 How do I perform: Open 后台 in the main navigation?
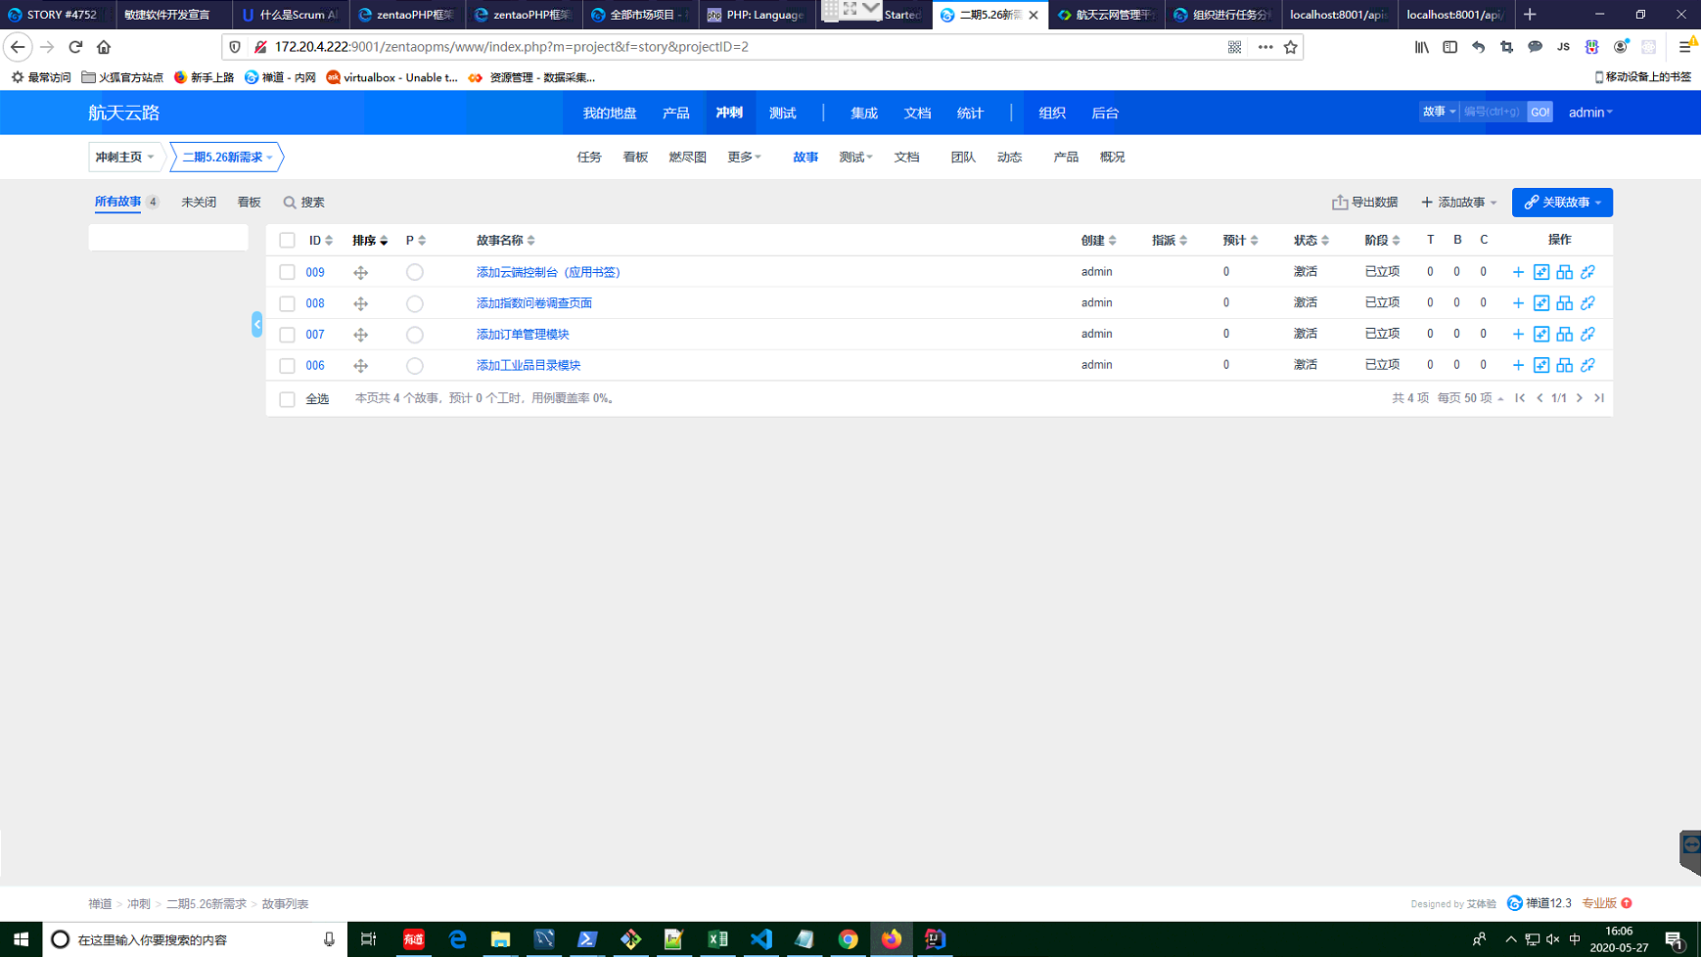(x=1105, y=113)
